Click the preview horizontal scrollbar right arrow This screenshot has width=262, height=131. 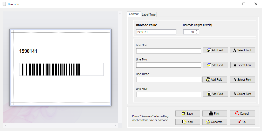116,126
